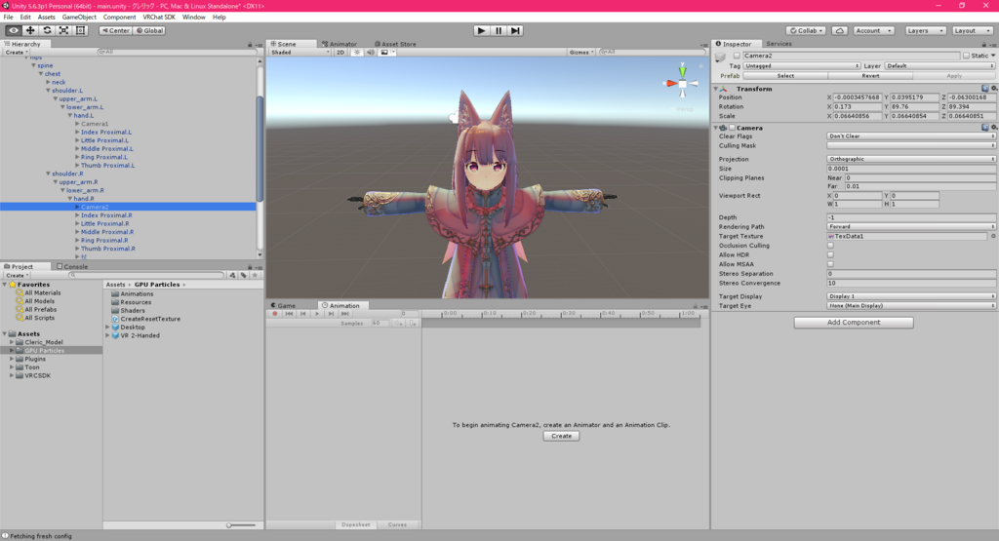Open the Shaded draw mode dropdown
The image size is (999, 541).
(x=300, y=53)
